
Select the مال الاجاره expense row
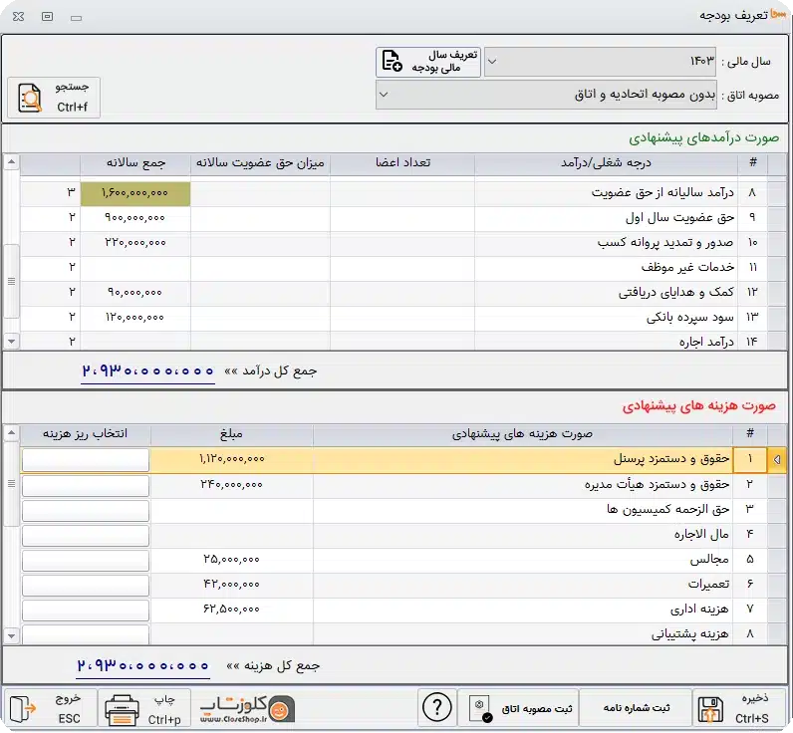tap(403, 535)
